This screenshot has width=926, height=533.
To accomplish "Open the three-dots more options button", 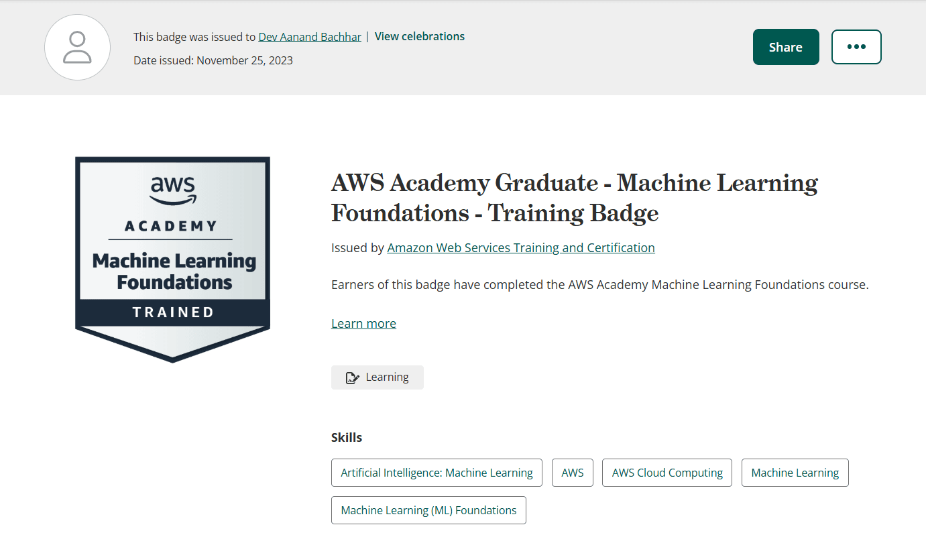I will [856, 47].
